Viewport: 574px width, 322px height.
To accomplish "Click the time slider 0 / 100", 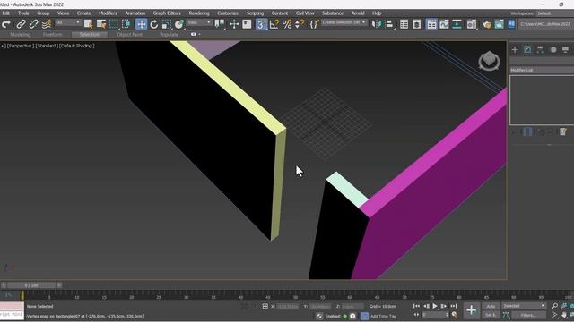I will 31,285.
